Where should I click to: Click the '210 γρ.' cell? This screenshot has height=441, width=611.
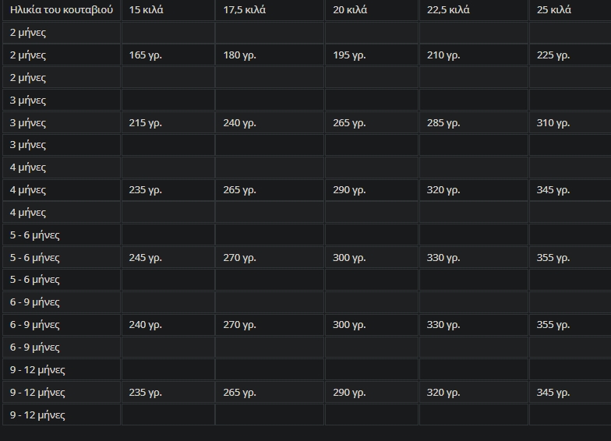474,55
